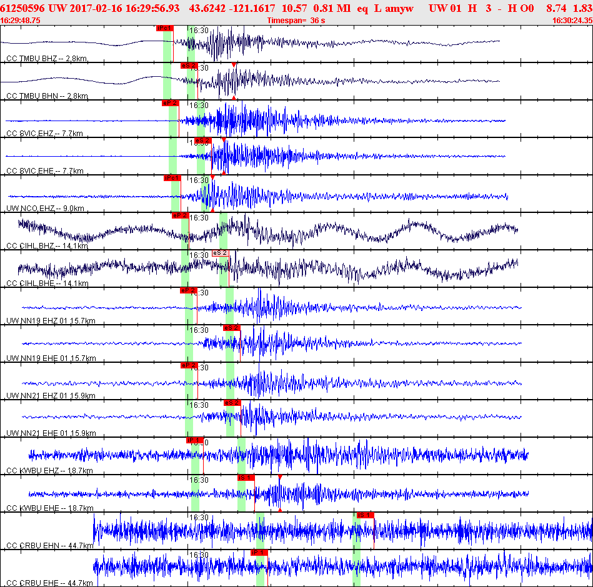The image size is (593, 587).
Task: Click the label UW NN21 EHE 01 15.9km
Action: 51,433
